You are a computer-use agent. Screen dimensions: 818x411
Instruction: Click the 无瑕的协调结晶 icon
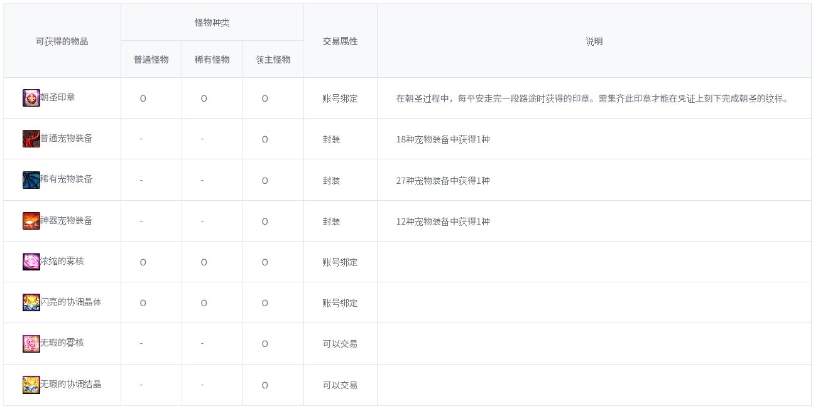[31, 385]
